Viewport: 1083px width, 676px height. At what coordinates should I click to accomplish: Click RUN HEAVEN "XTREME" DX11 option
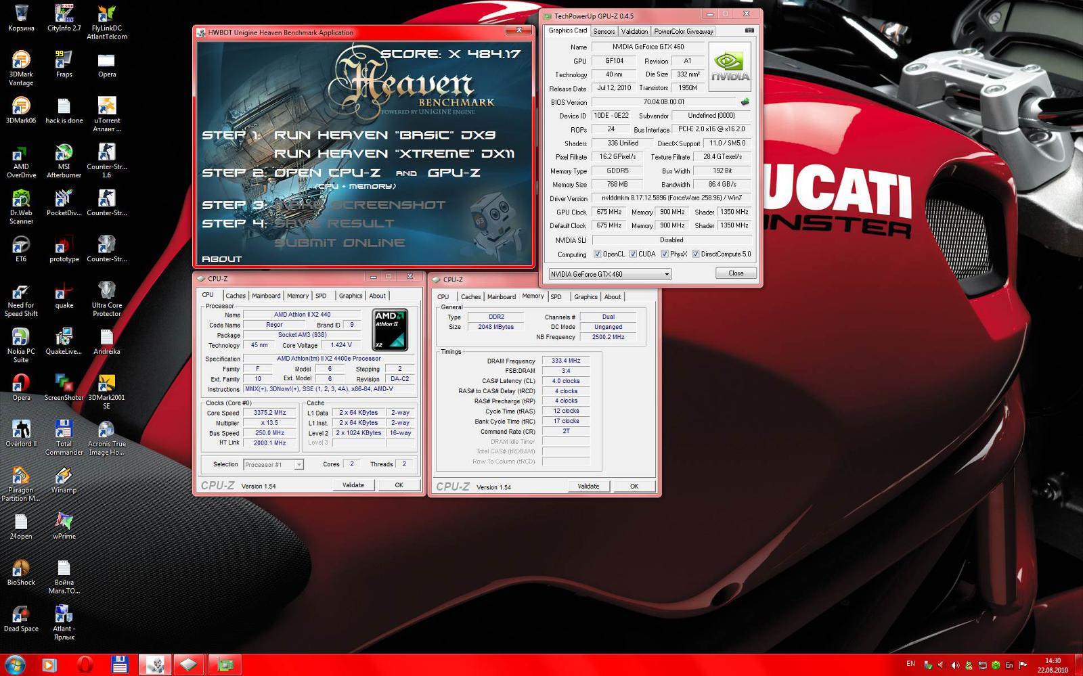click(x=395, y=154)
